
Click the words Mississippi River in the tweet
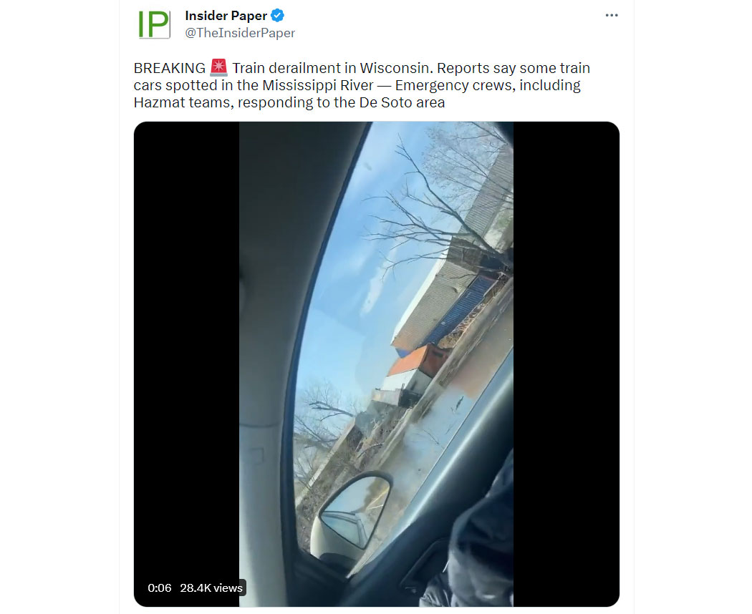coord(317,85)
